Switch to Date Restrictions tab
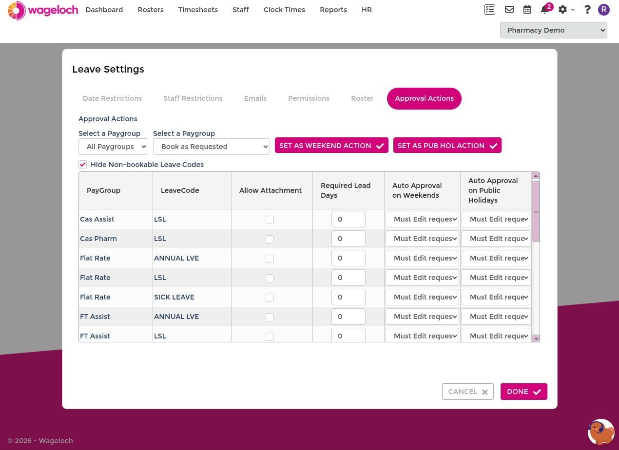 [x=112, y=98]
